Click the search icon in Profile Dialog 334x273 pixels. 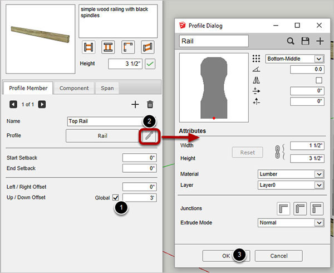point(290,41)
